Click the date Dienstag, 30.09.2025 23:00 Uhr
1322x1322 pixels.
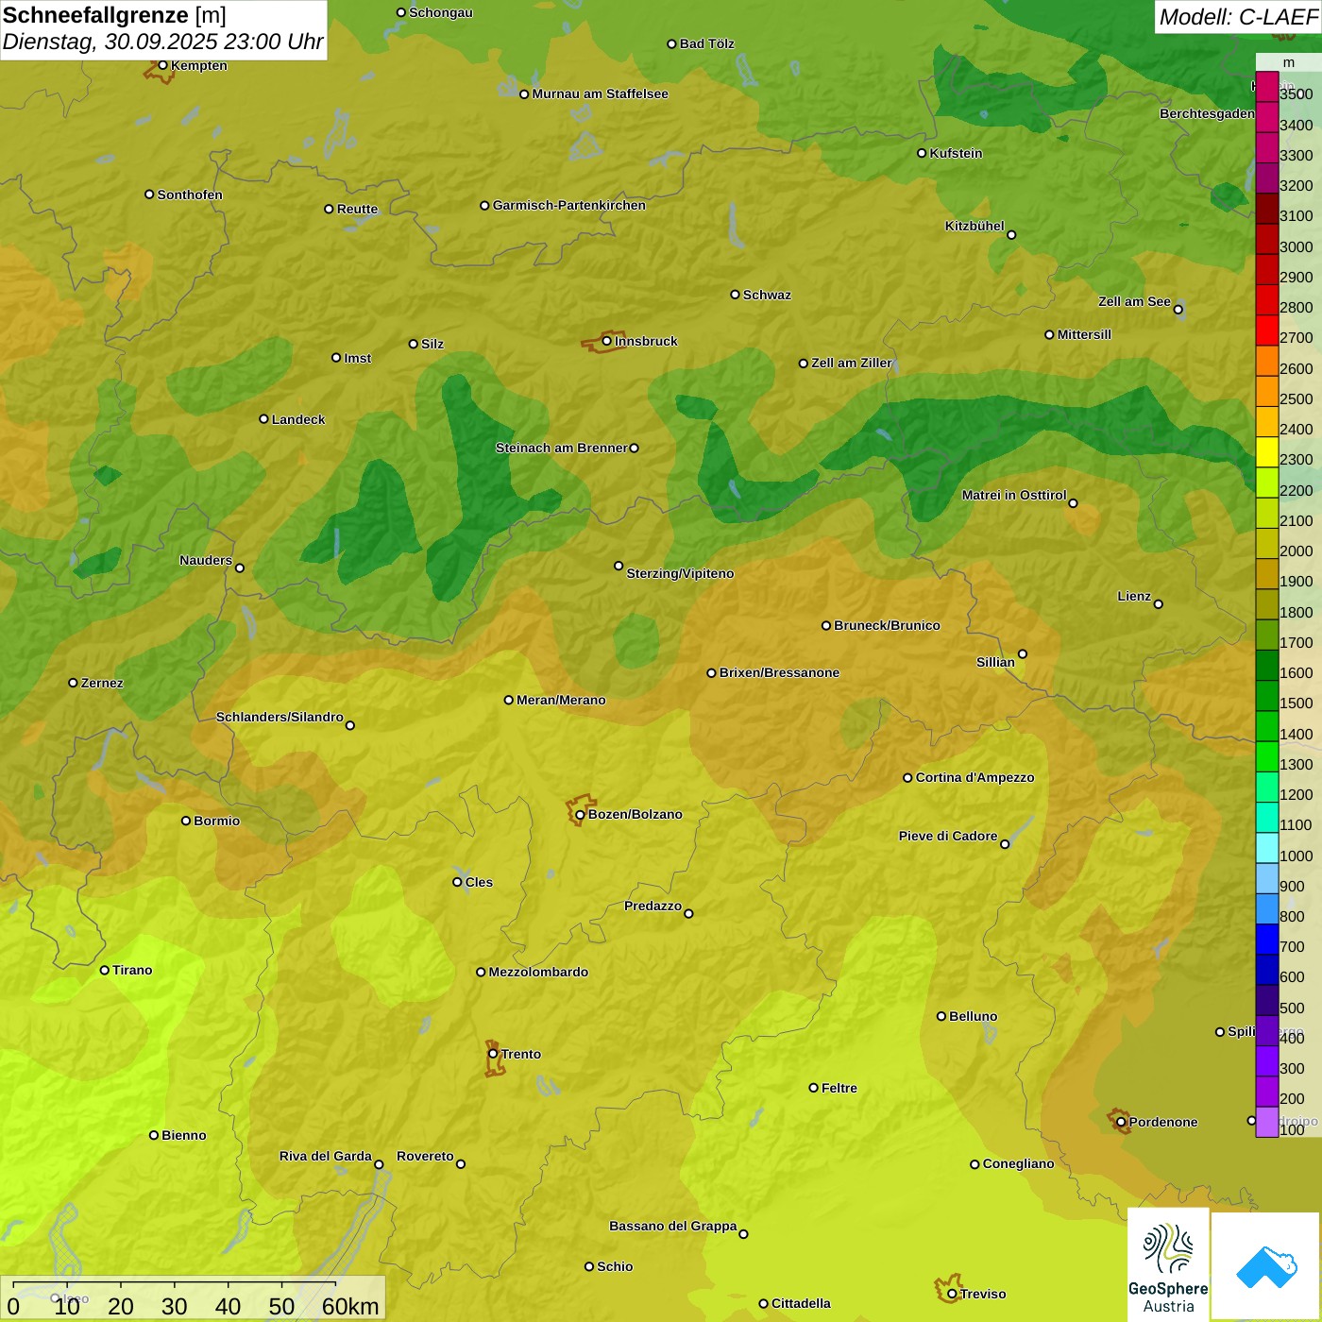pos(163,42)
